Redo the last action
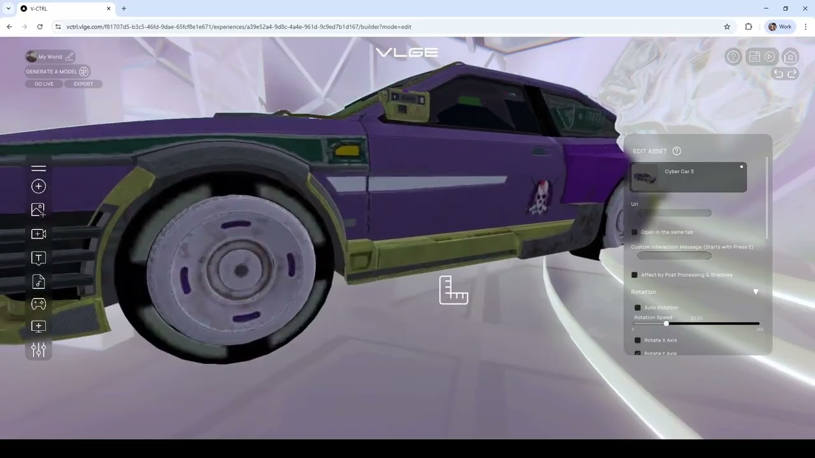815x458 pixels. [792, 74]
